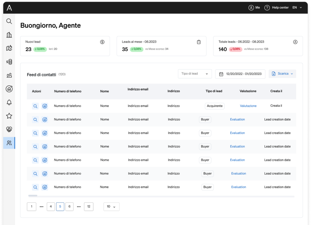The height and width of the screenshot is (225, 311).
Task: Open the Valutazione link in first row
Action: (x=248, y=106)
